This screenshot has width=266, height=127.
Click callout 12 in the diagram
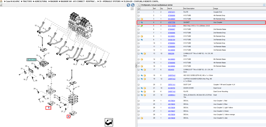[x=36, y=26]
